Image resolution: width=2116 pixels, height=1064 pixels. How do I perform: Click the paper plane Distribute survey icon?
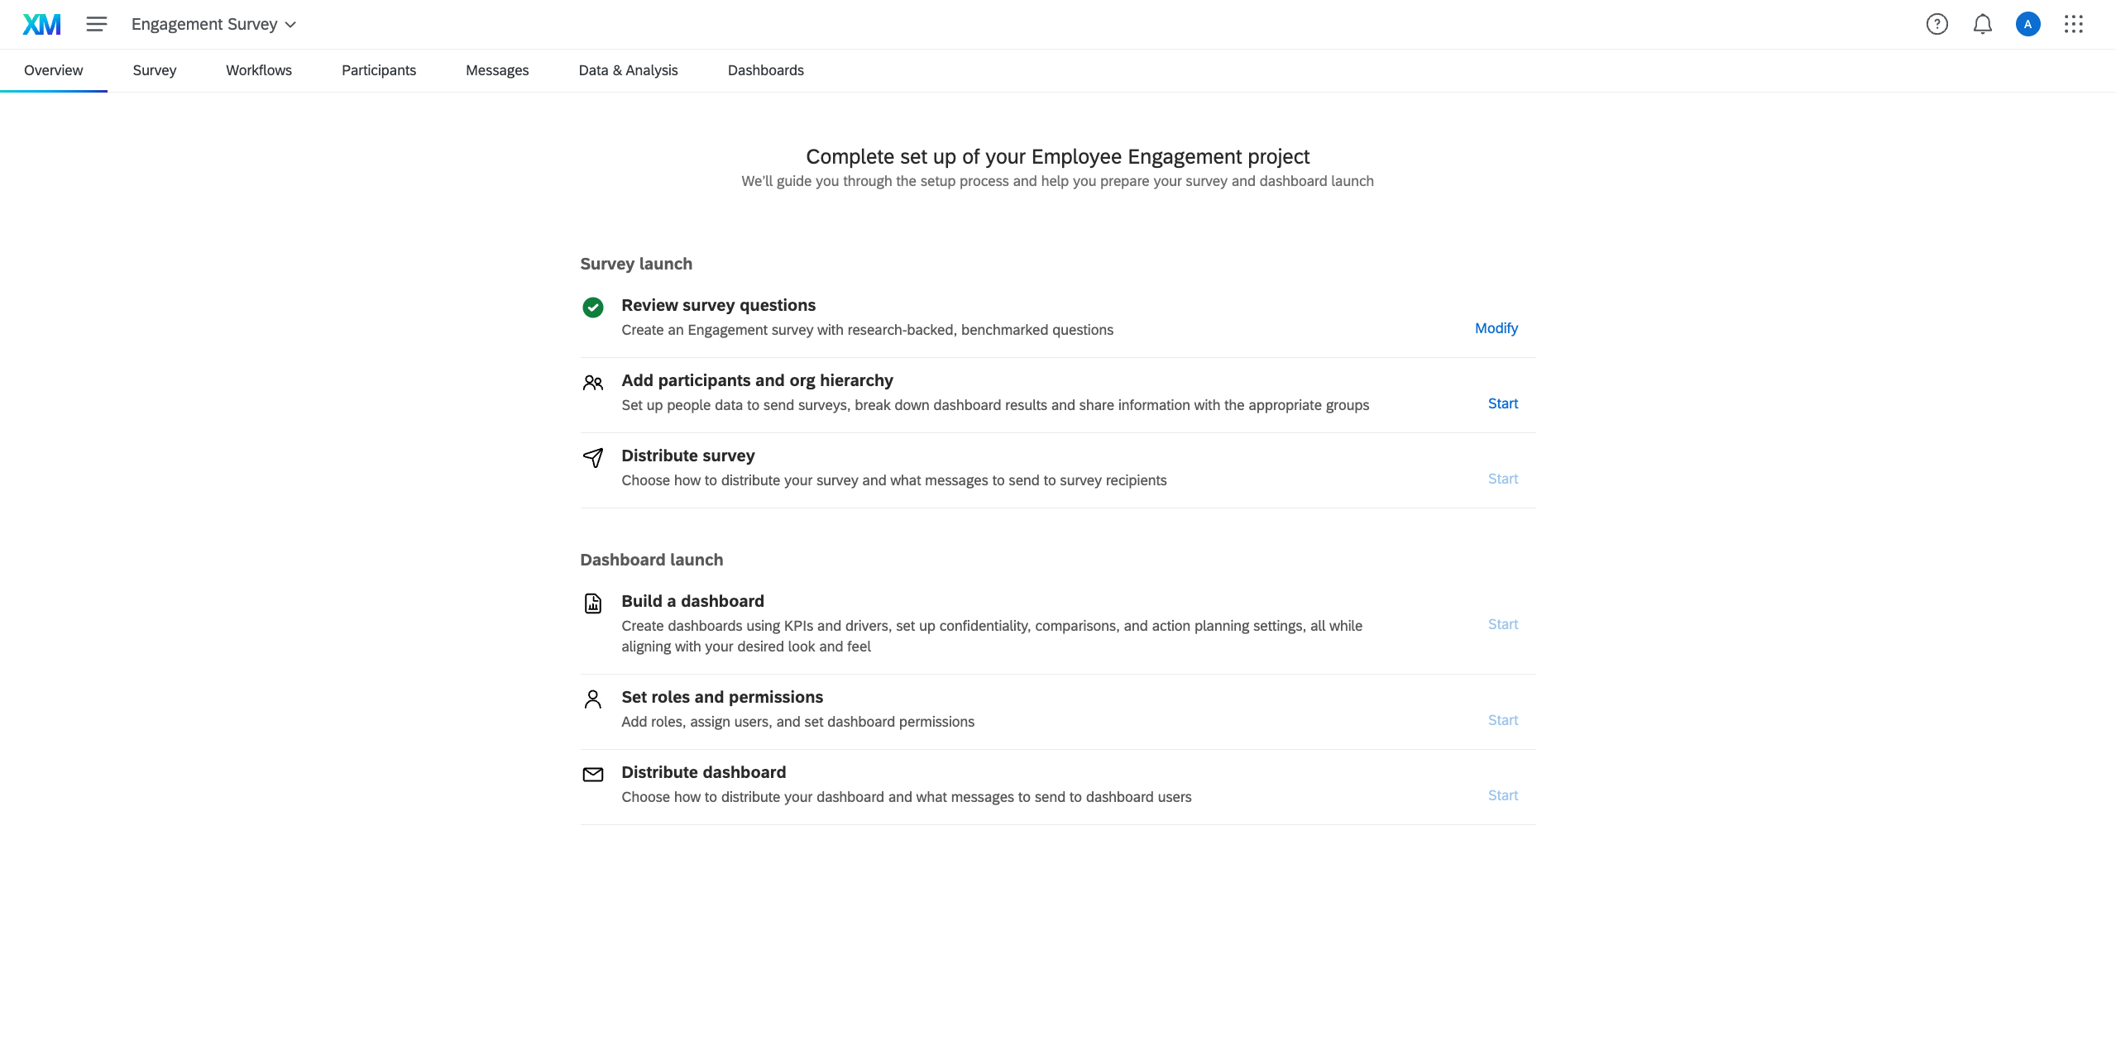tap(593, 458)
